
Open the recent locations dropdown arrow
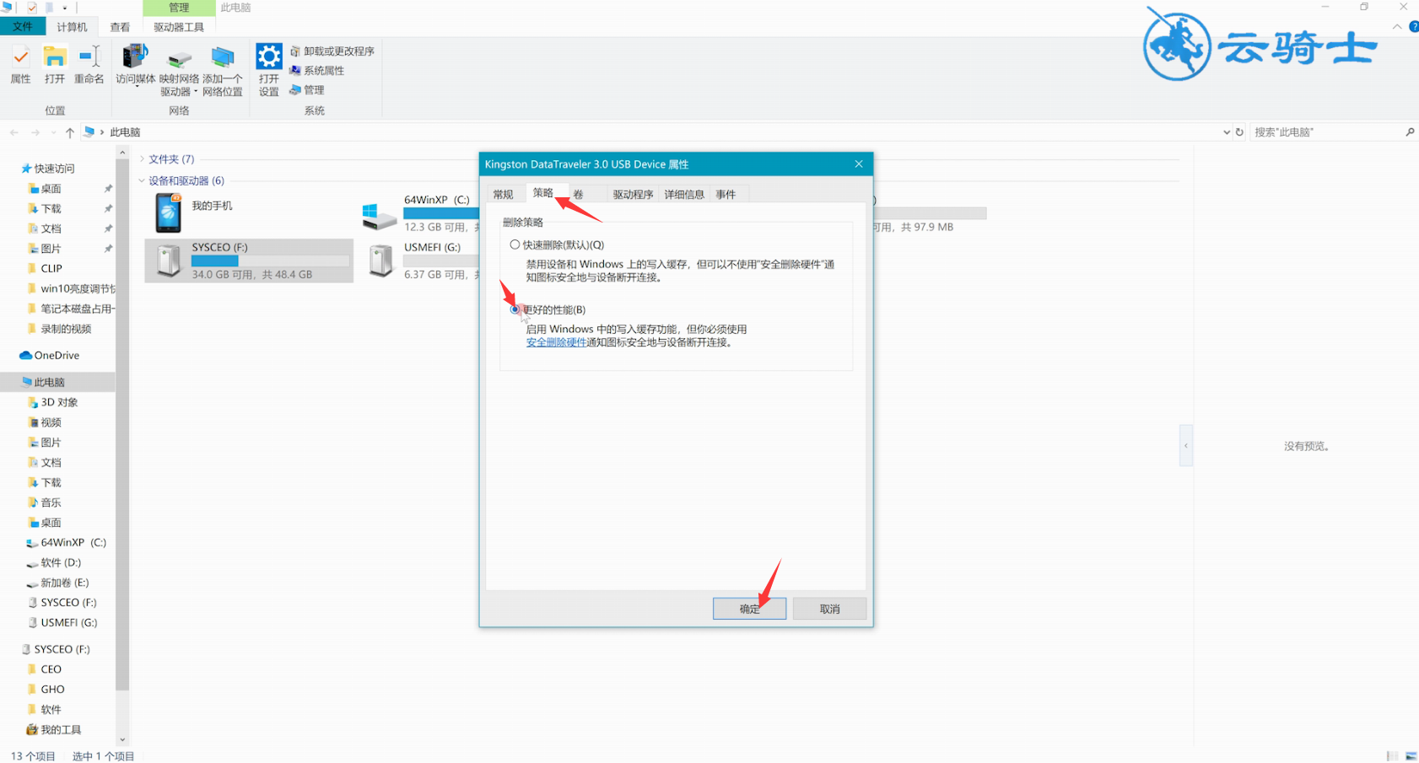(x=53, y=132)
